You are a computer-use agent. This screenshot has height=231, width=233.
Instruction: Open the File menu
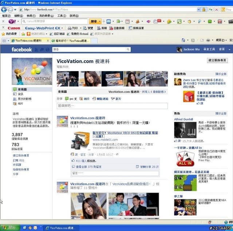pyautogui.click(x=6, y=16)
